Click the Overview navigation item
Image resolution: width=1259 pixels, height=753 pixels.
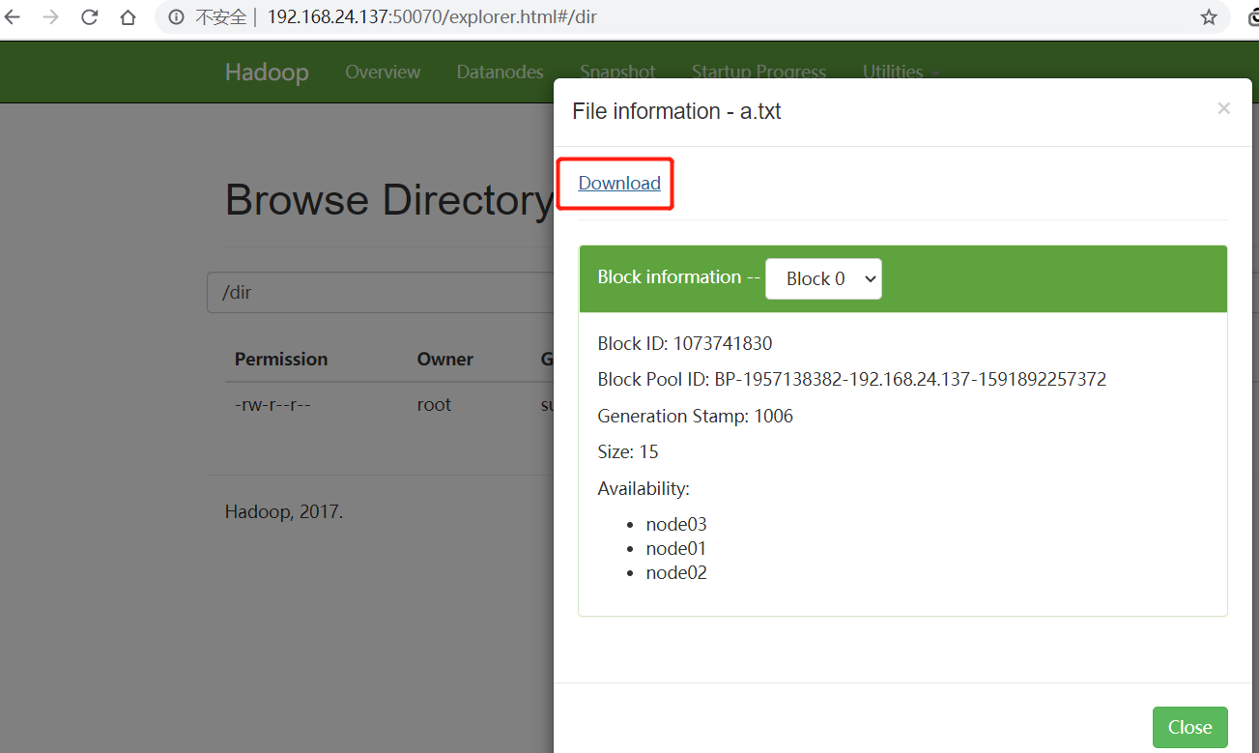[383, 72]
